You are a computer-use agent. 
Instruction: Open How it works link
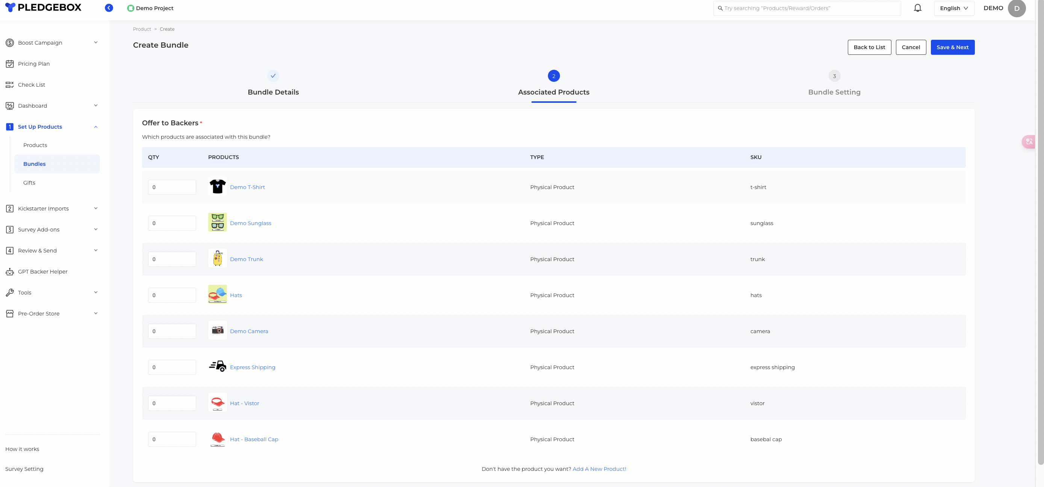click(22, 449)
